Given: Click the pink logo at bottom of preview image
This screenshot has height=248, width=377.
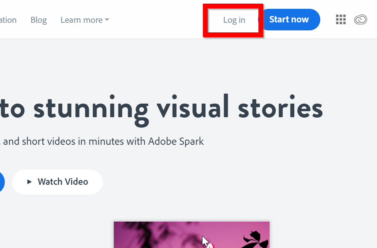Looking at the screenshot, I should click(x=210, y=246).
